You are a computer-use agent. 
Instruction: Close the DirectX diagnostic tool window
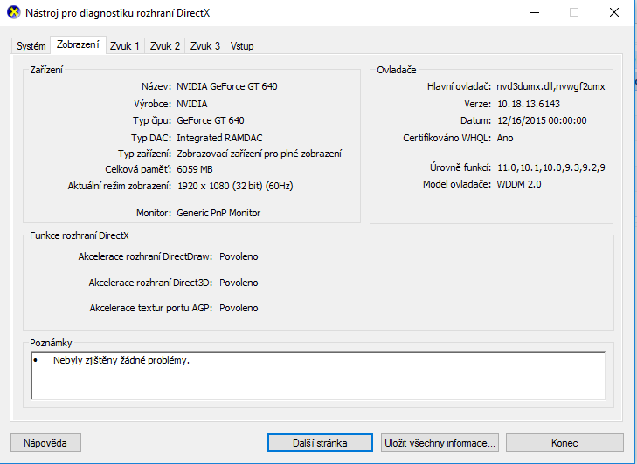(615, 12)
